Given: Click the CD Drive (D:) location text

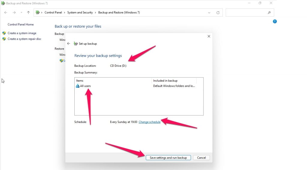Looking at the screenshot, I should point(118,66).
